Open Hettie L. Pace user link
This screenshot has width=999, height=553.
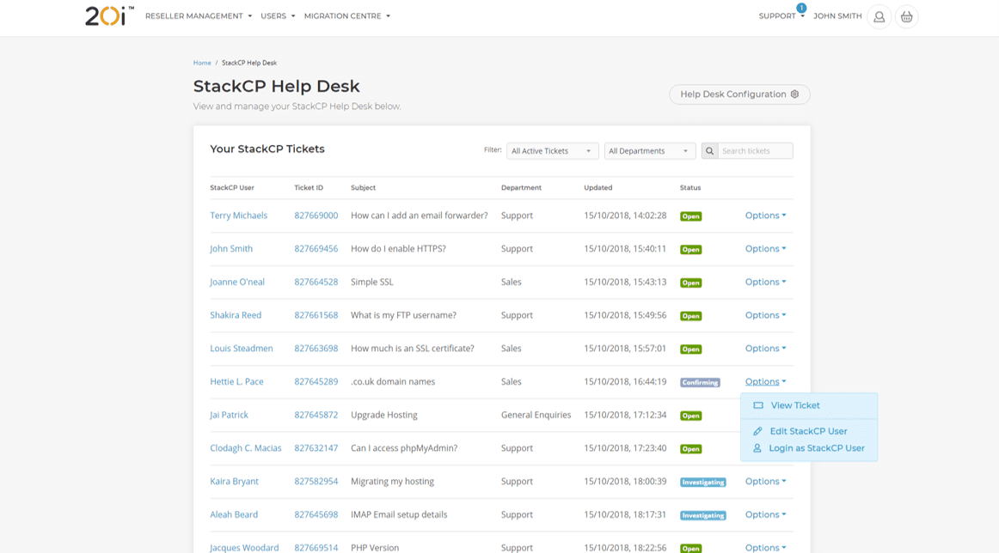point(237,382)
